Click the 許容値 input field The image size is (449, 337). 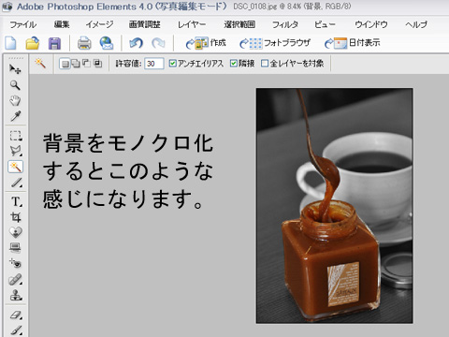[154, 64]
